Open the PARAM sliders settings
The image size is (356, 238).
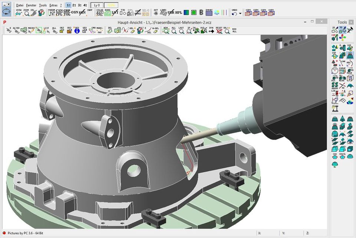(52, 13)
